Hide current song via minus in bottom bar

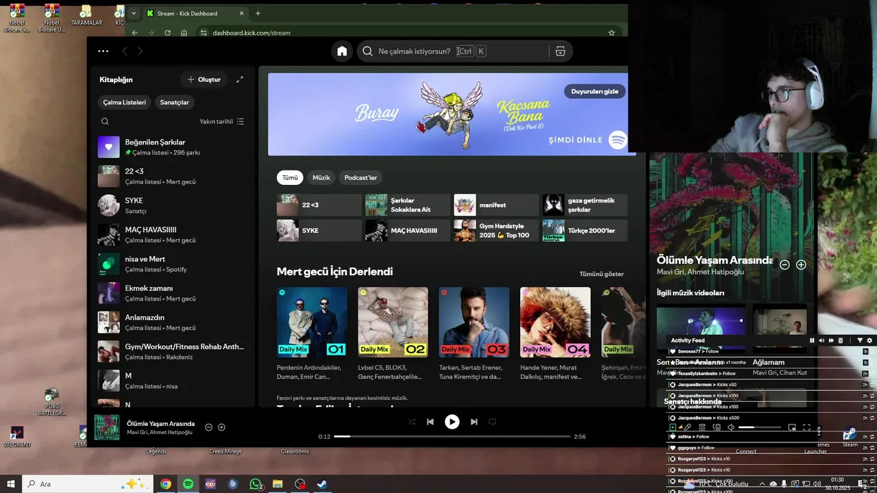click(x=209, y=427)
